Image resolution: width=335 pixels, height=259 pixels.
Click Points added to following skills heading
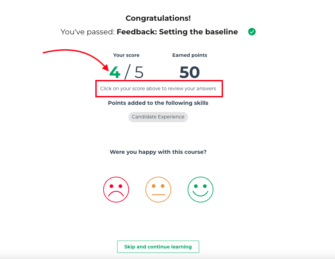click(158, 103)
